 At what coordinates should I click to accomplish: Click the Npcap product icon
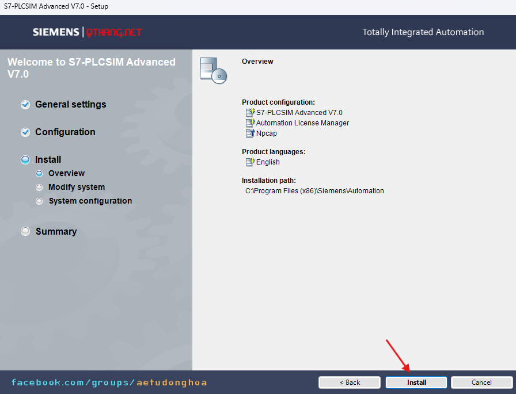click(x=250, y=133)
